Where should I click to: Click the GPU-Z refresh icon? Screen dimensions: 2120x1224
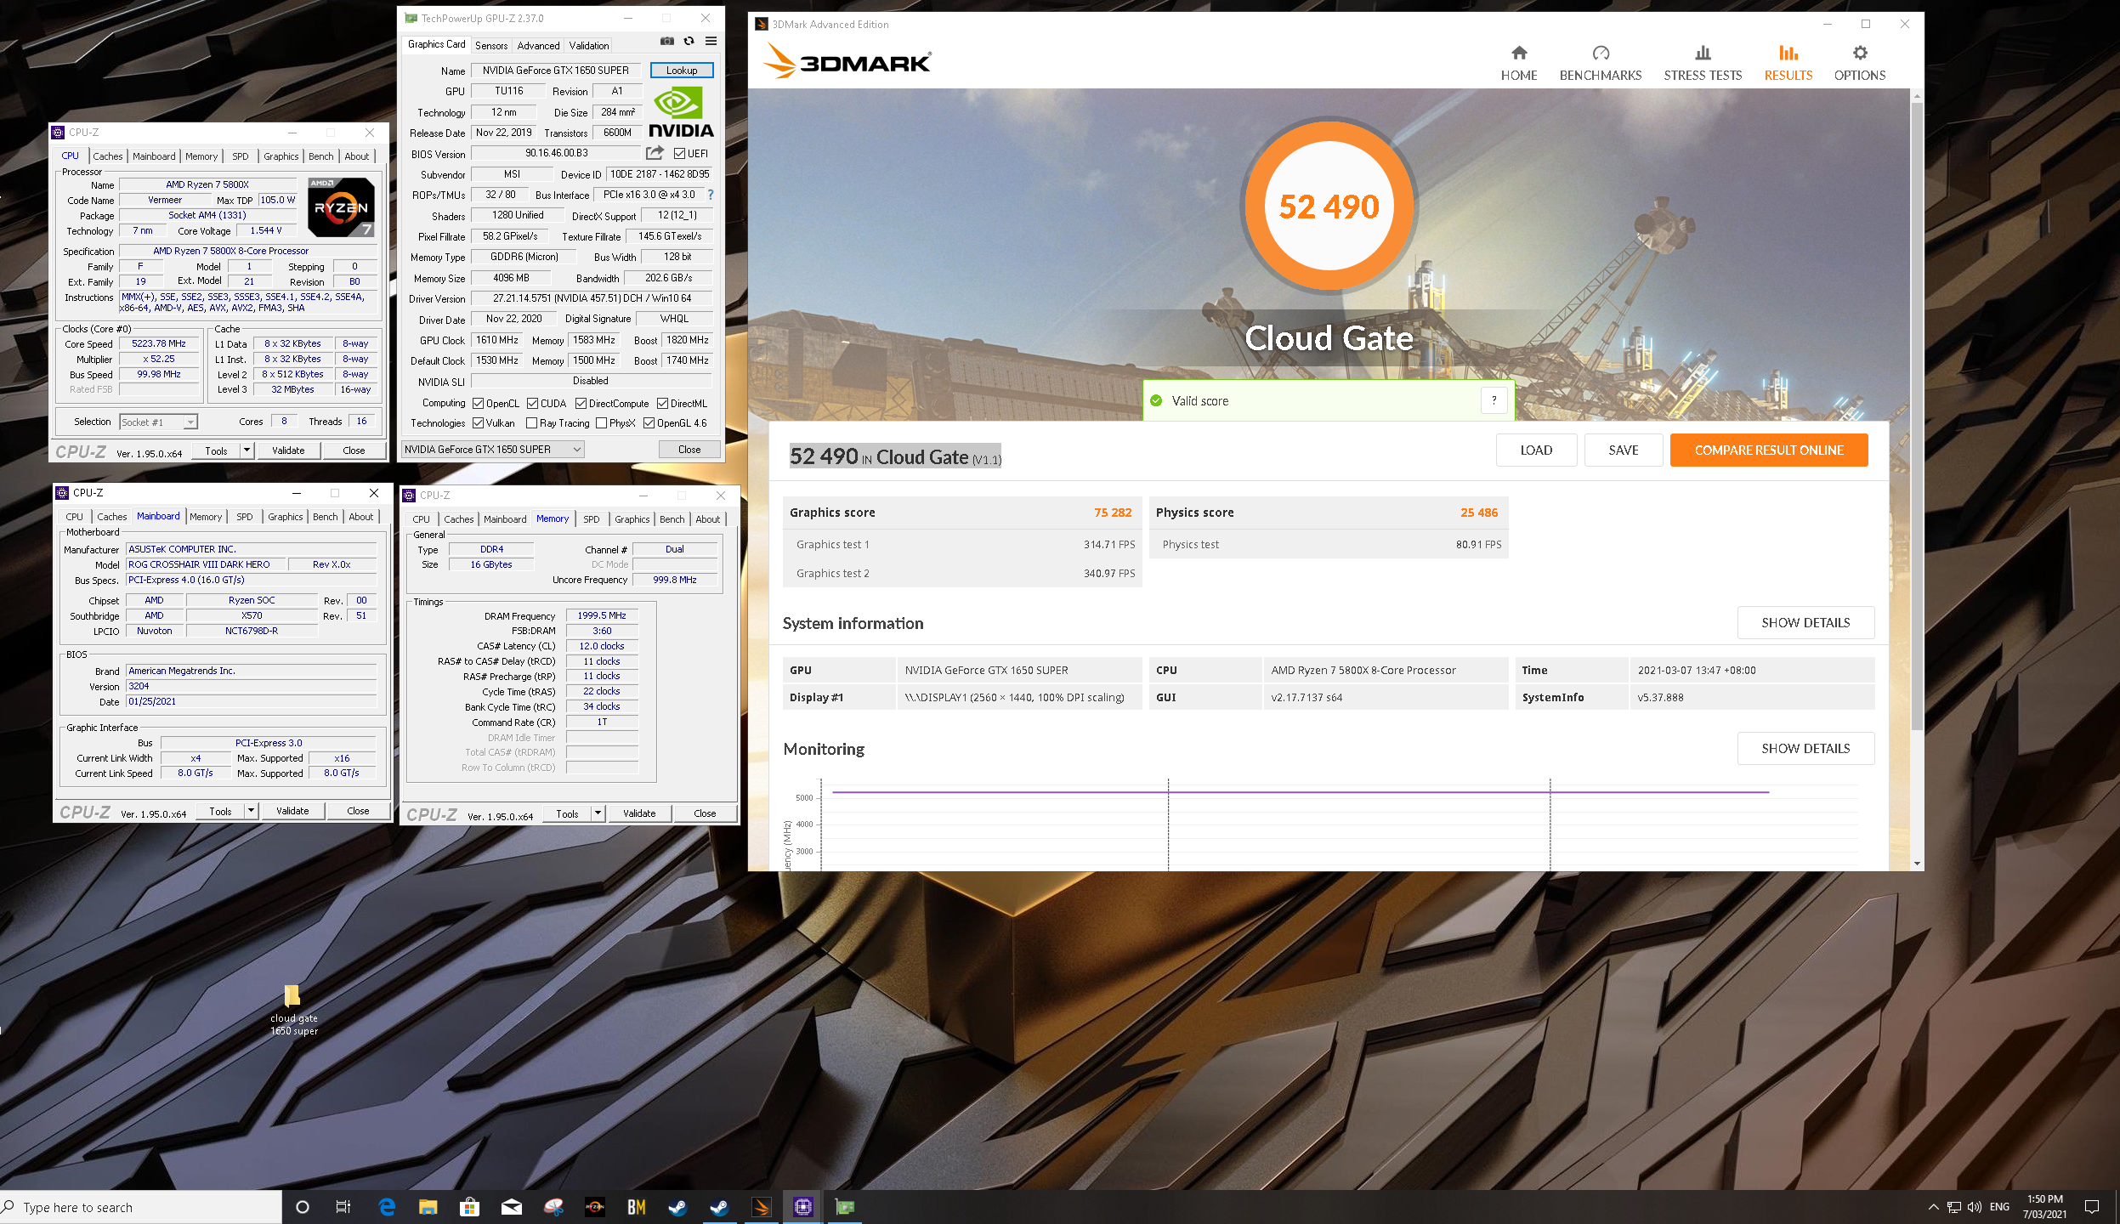click(689, 41)
